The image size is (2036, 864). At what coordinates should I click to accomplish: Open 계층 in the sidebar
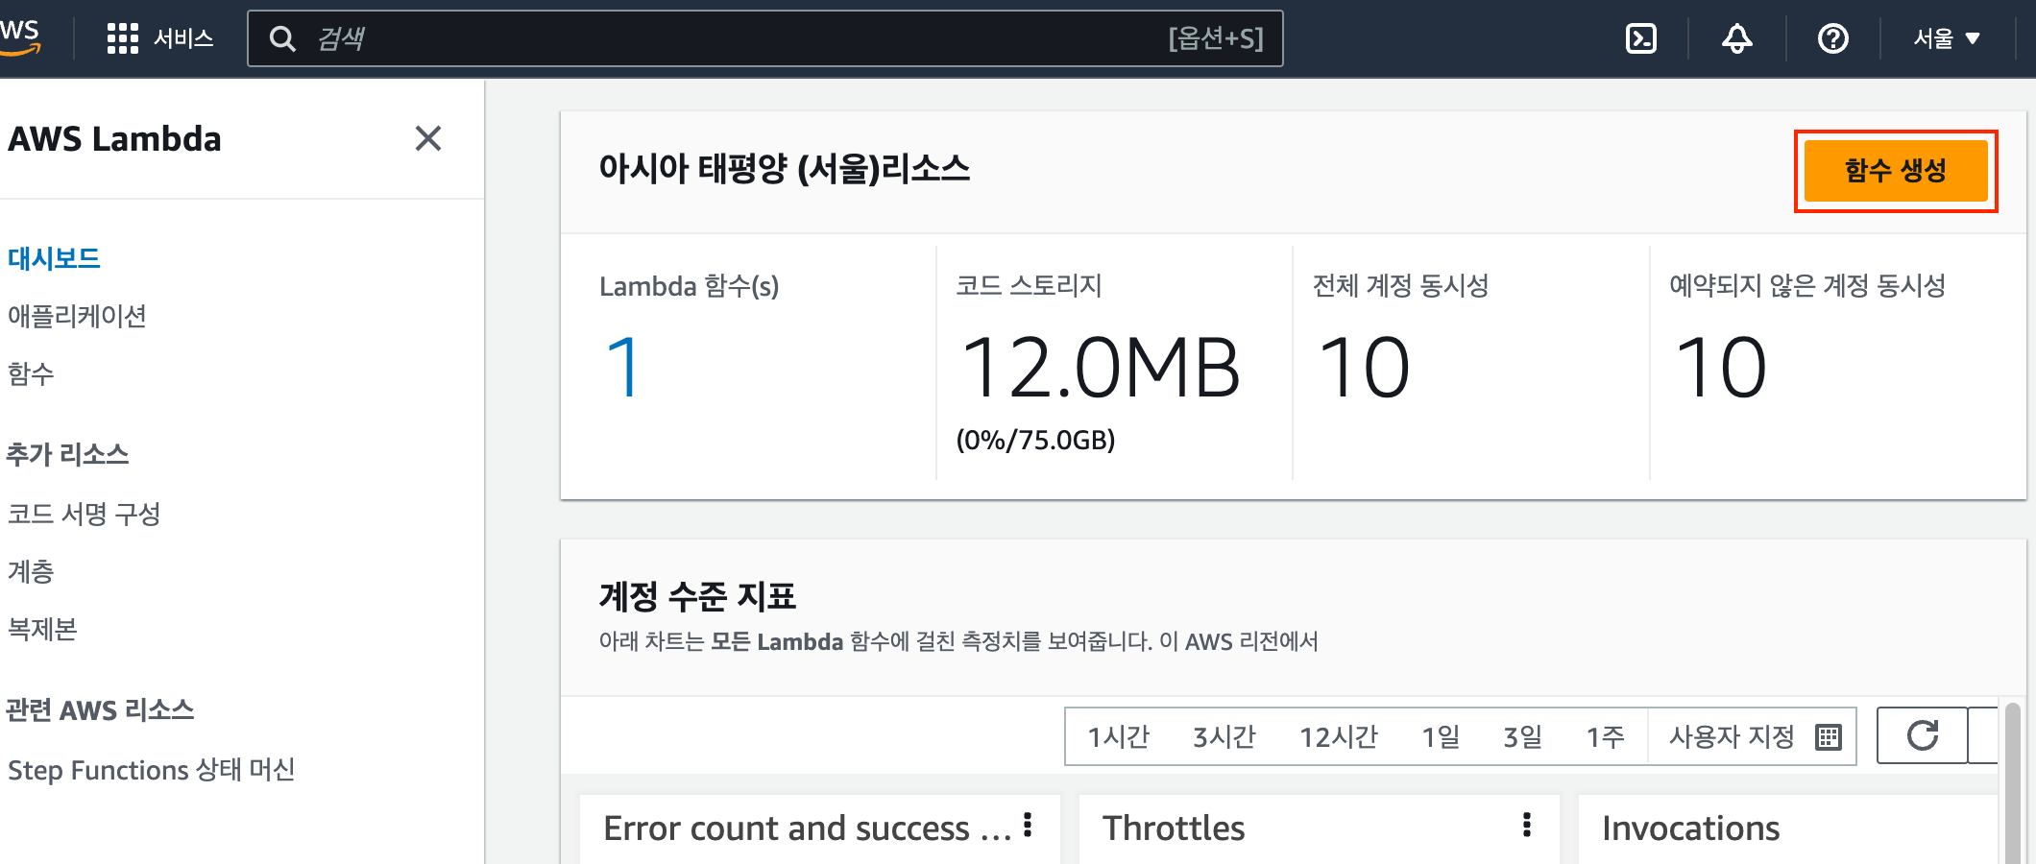click(31, 571)
